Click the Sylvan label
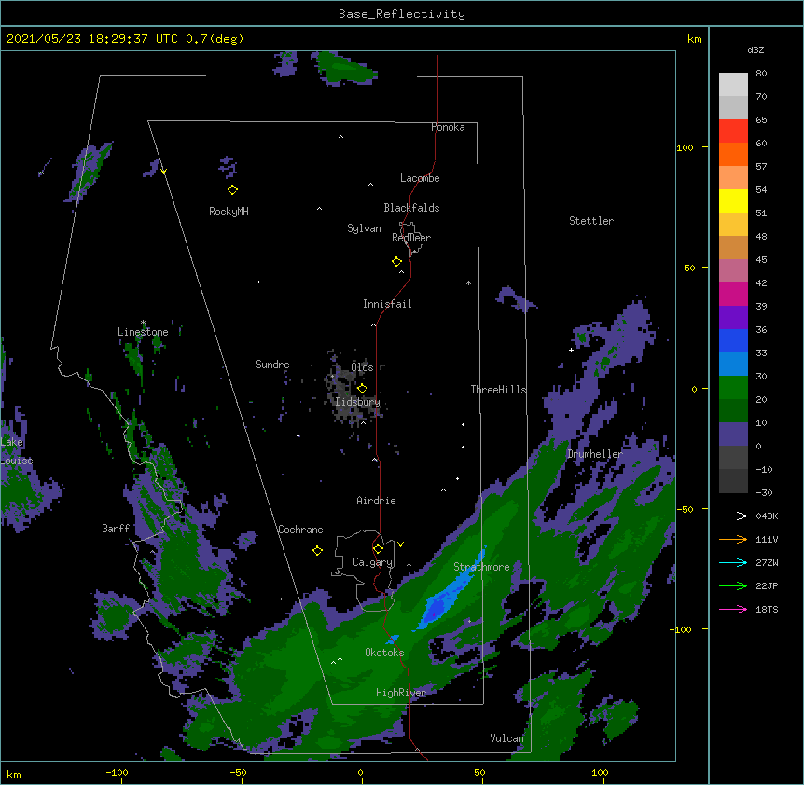The width and height of the screenshot is (804, 785). click(364, 228)
